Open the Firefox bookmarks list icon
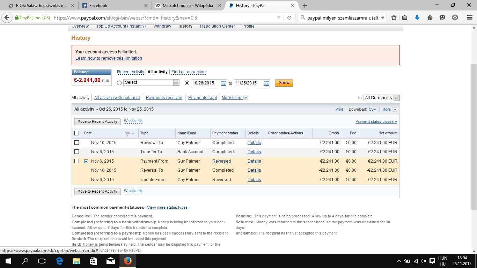 coord(405,17)
